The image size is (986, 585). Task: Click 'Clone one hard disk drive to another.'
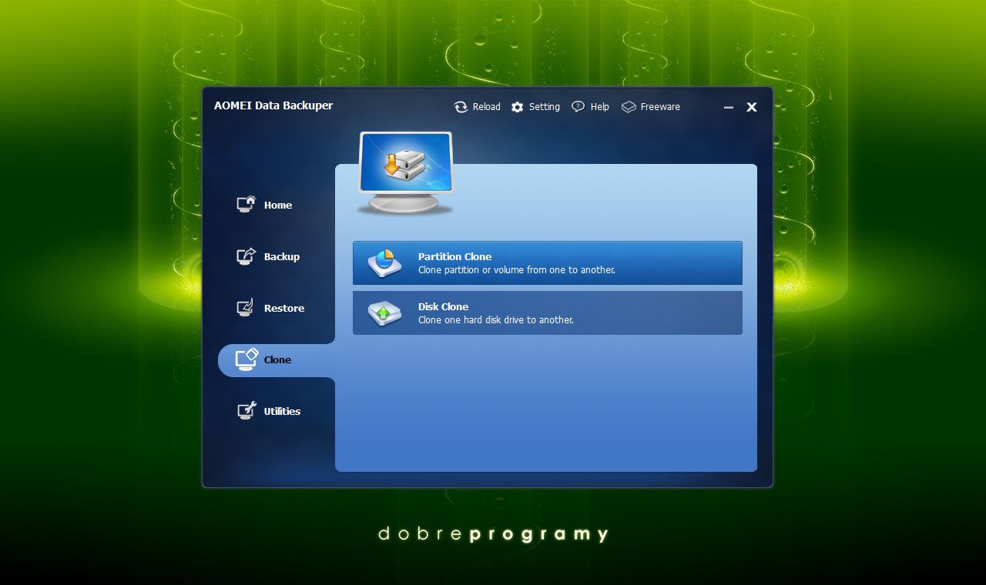coord(496,319)
